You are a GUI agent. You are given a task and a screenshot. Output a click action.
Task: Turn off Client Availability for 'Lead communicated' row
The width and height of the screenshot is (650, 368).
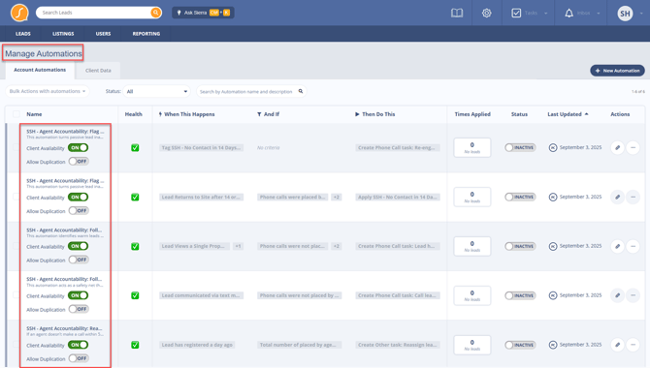tap(78, 295)
